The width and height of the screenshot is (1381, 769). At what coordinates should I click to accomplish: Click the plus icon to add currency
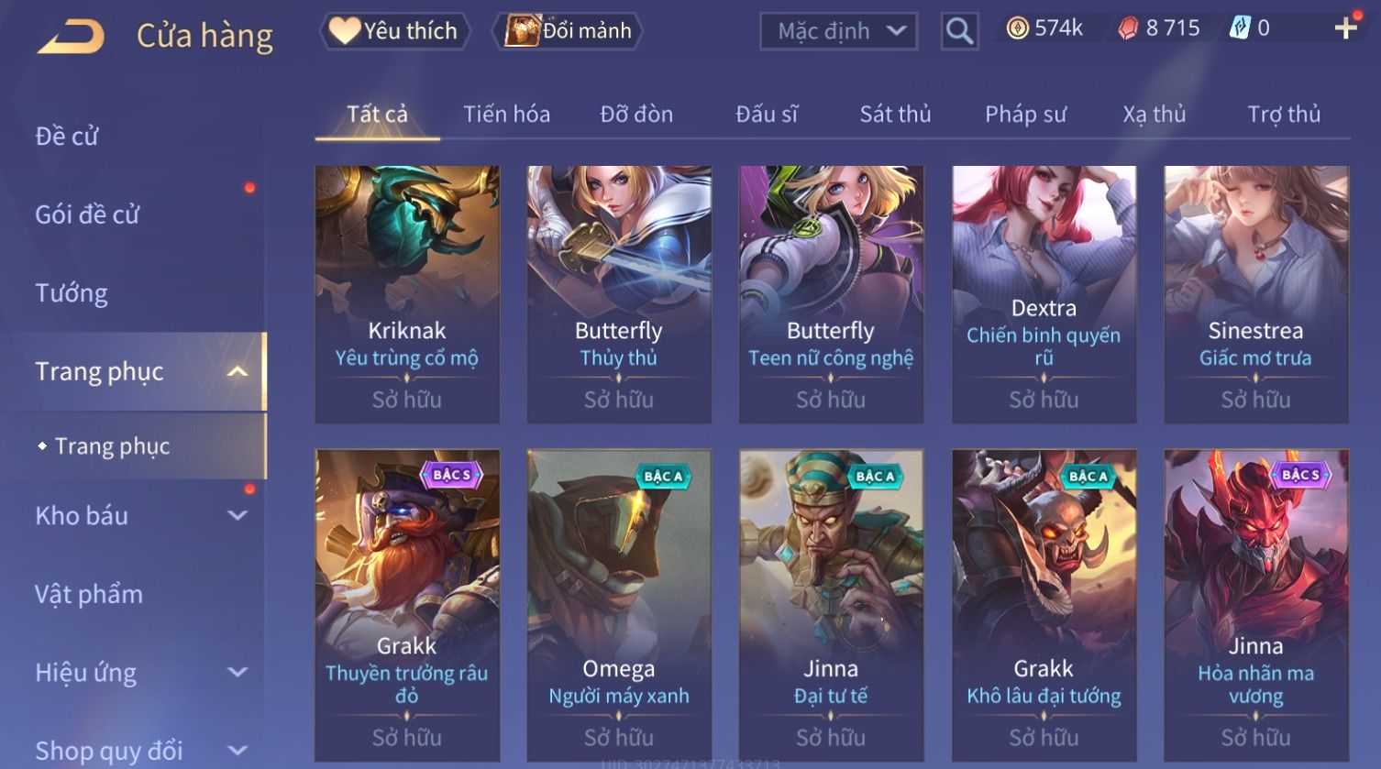click(1345, 28)
